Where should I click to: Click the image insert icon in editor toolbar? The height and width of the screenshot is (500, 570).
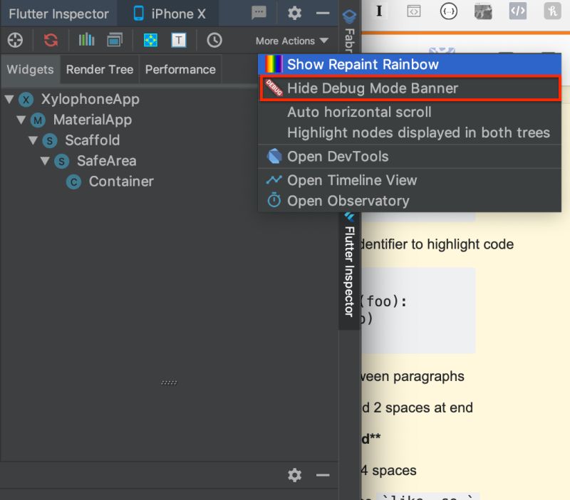click(x=483, y=11)
